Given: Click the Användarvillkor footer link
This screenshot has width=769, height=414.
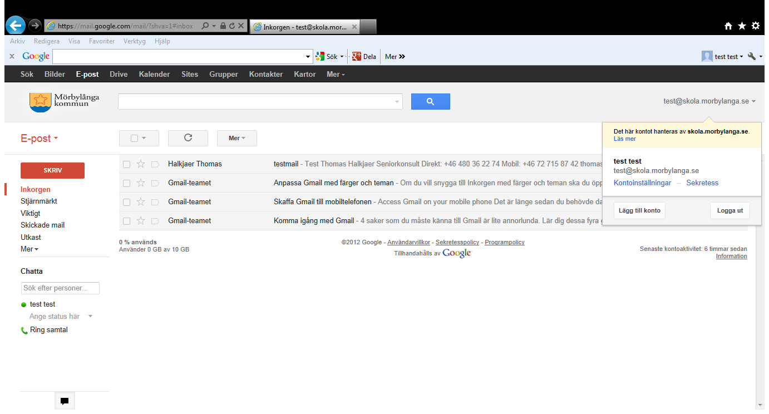Looking at the screenshot, I should 408,242.
